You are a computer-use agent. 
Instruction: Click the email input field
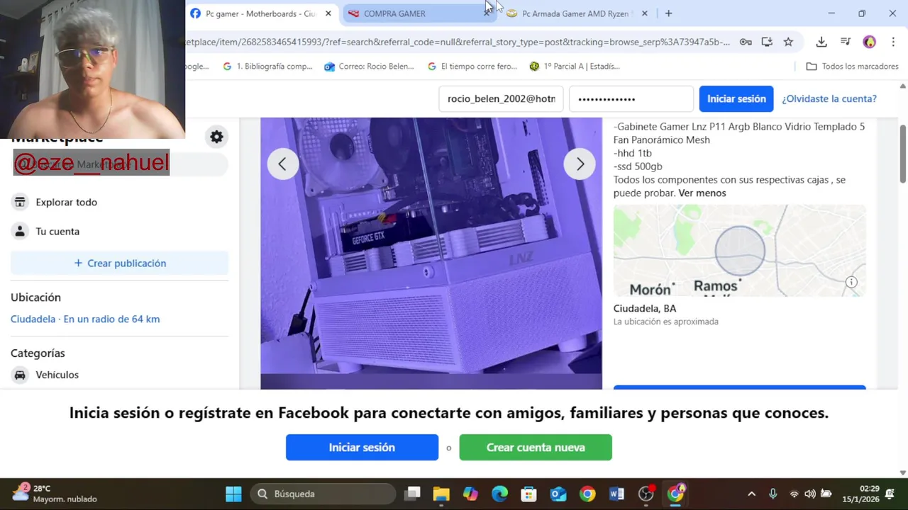tap(501, 98)
